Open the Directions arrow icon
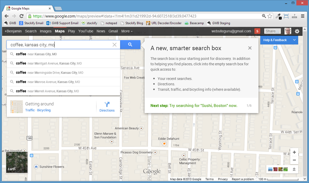The image size is (309, 183). 107,104
